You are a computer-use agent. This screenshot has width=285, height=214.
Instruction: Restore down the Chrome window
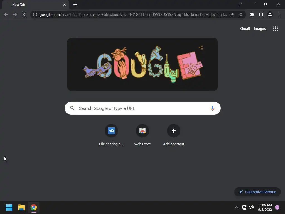point(266,4)
